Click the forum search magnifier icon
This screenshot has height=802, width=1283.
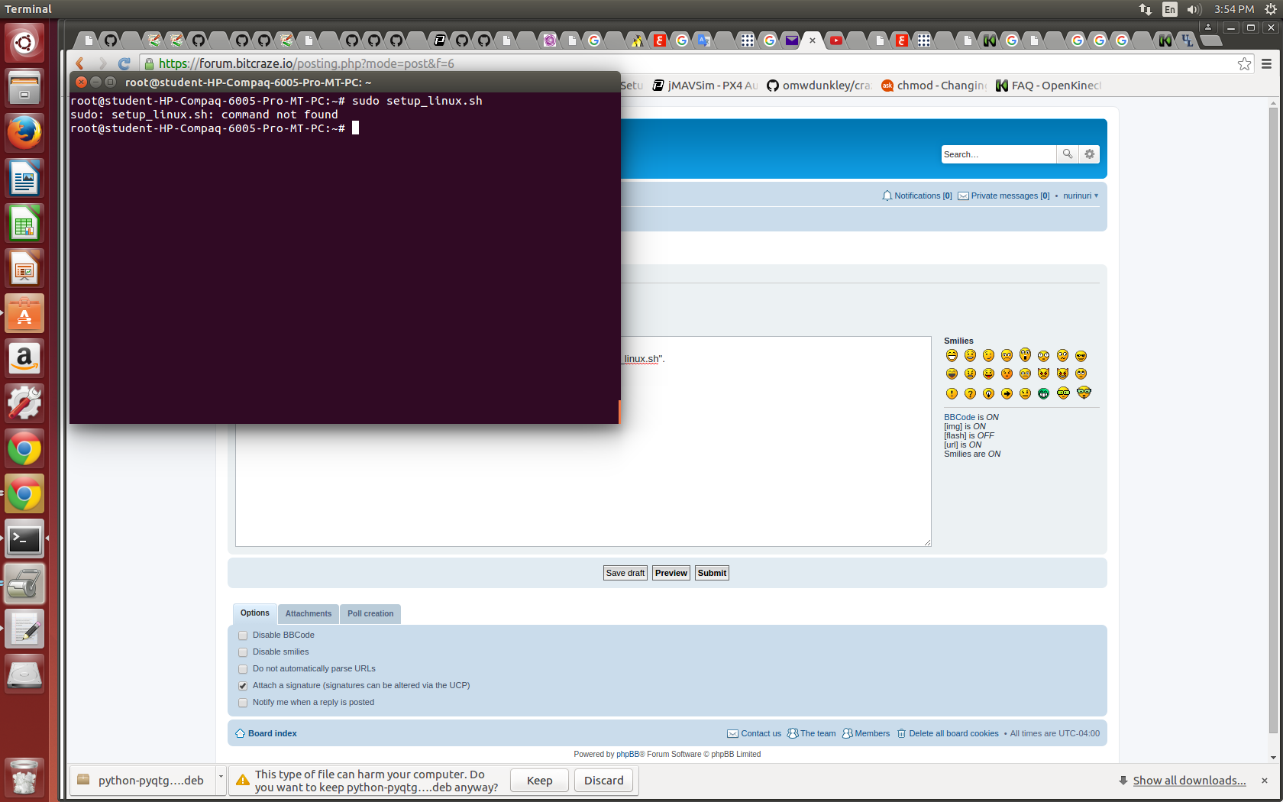(x=1067, y=154)
